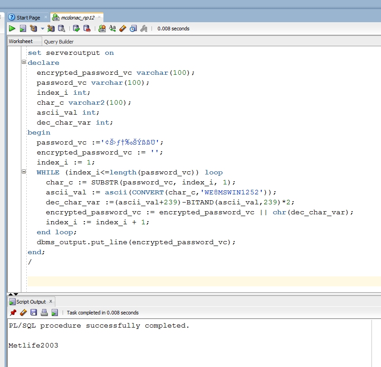381x367 pixels.
Task: Click the Autotrace icon
Action: click(x=51, y=29)
